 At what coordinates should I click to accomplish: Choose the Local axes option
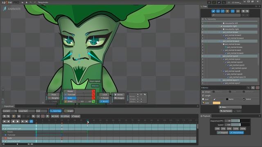pos(104,94)
